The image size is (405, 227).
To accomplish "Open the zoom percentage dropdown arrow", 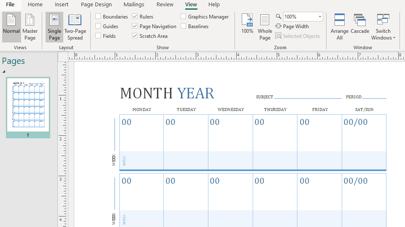I will pos(320,17).
